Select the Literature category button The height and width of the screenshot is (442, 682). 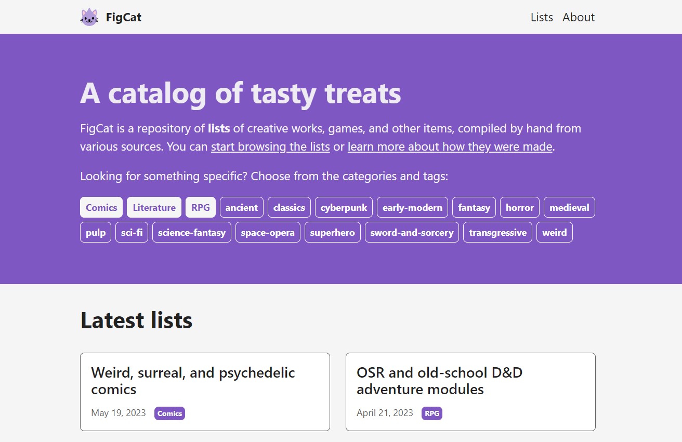pyautogui.click(x=154, y=207)
